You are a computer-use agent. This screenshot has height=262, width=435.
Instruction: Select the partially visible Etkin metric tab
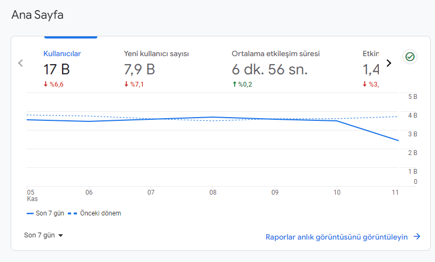click(x=371, y=54)
